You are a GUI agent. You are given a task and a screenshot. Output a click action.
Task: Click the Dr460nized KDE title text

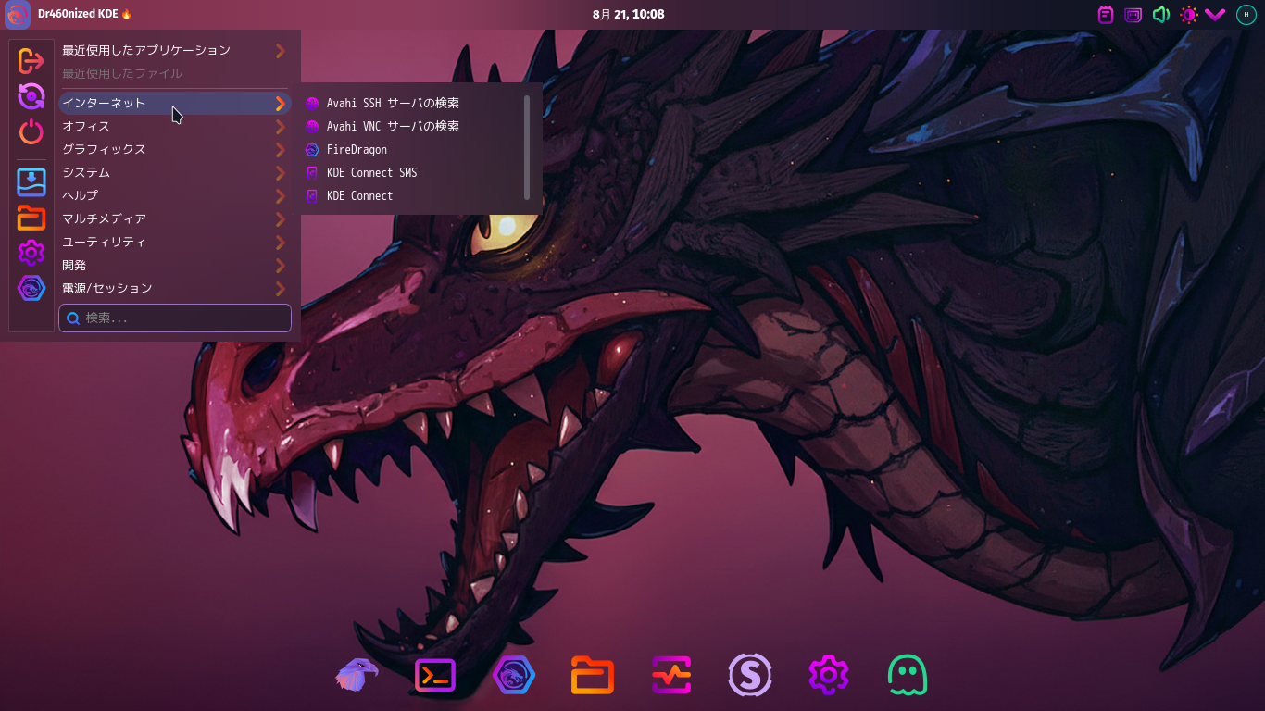coord(78,15)
